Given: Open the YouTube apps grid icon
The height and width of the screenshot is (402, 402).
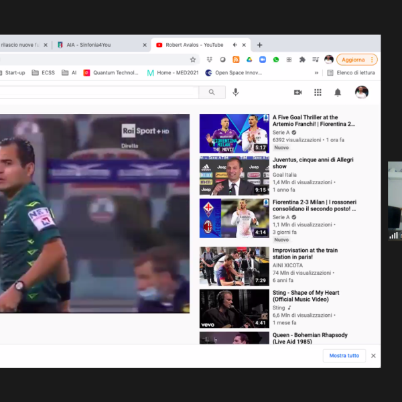Looking at the screenshot, I should coord(318,92).
